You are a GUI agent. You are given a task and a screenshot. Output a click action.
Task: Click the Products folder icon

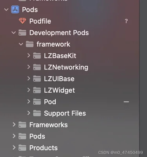click(22, 148)
